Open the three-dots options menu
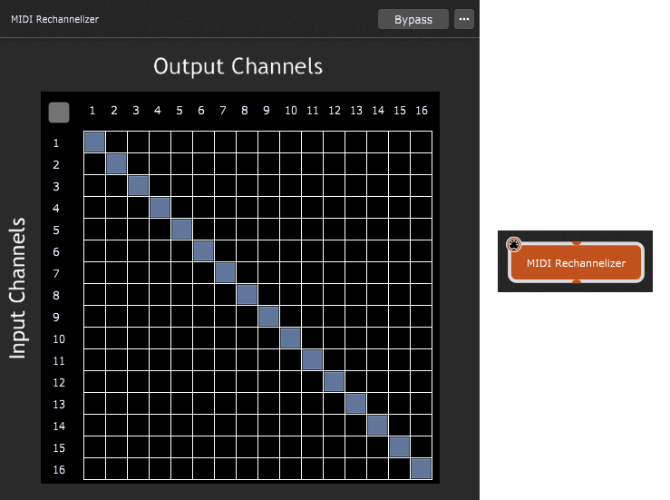Screen dimensions: 670x500 pos(464,19)
